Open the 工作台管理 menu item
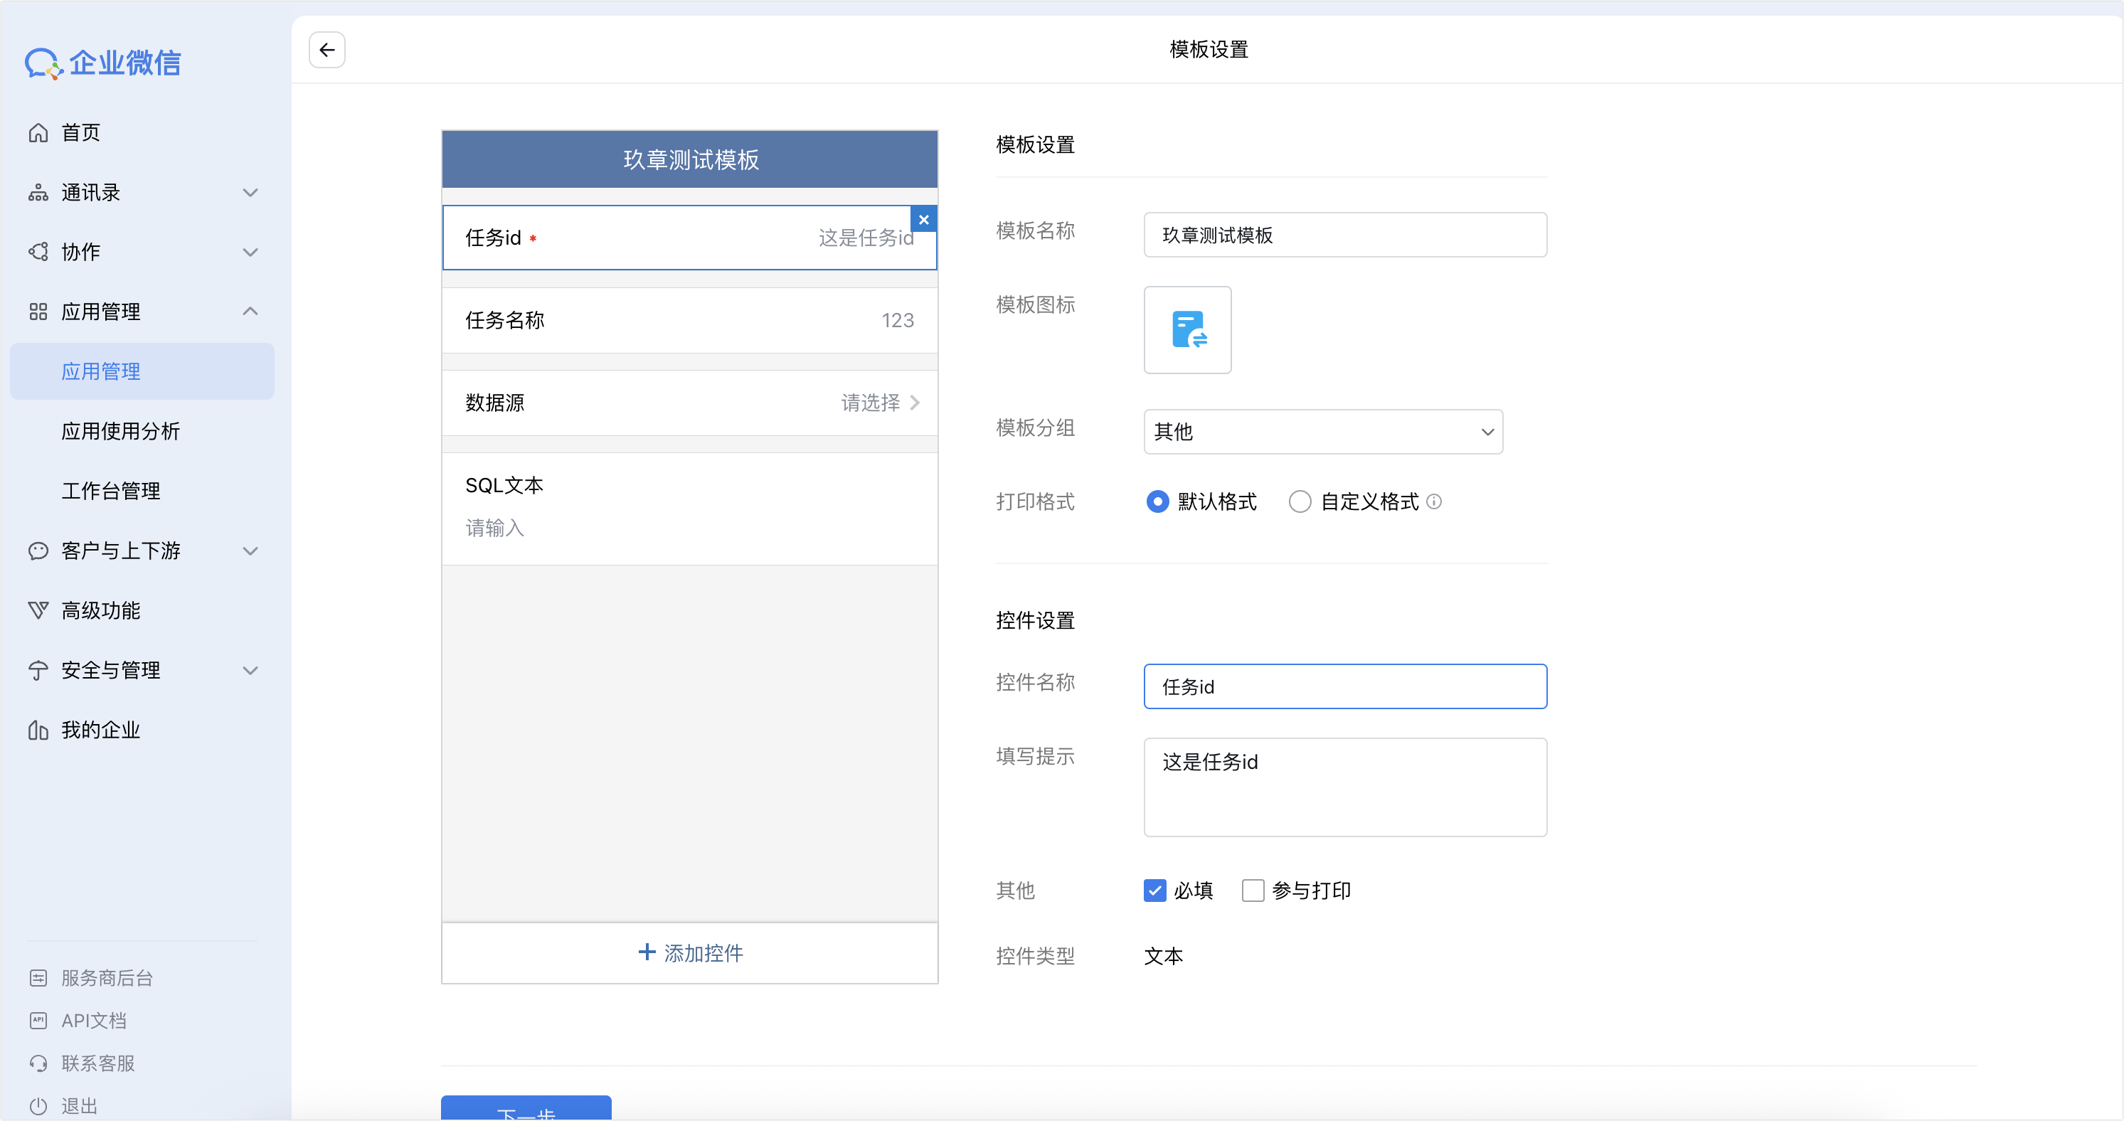The image size is (2124, 1121). 110,492
